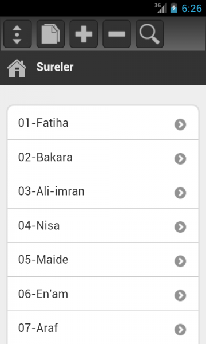Expand the 02-Bakara chevron arrow
The image size is (206, 344).
(x=180, y=159)
